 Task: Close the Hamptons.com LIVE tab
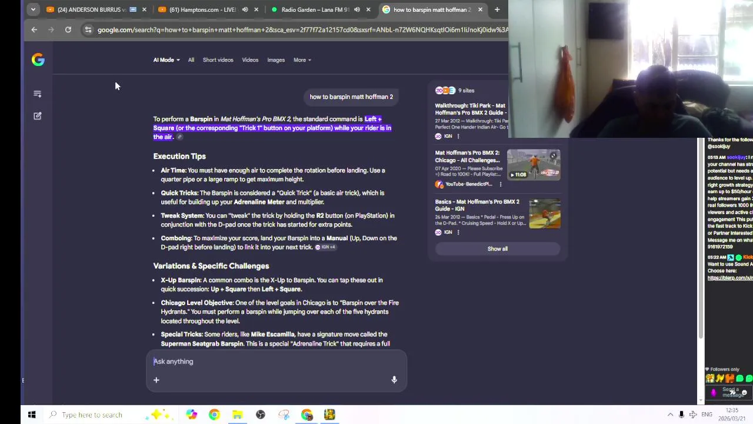(x=256, y=9)
